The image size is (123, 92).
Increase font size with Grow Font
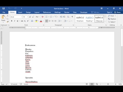(30, 17)
